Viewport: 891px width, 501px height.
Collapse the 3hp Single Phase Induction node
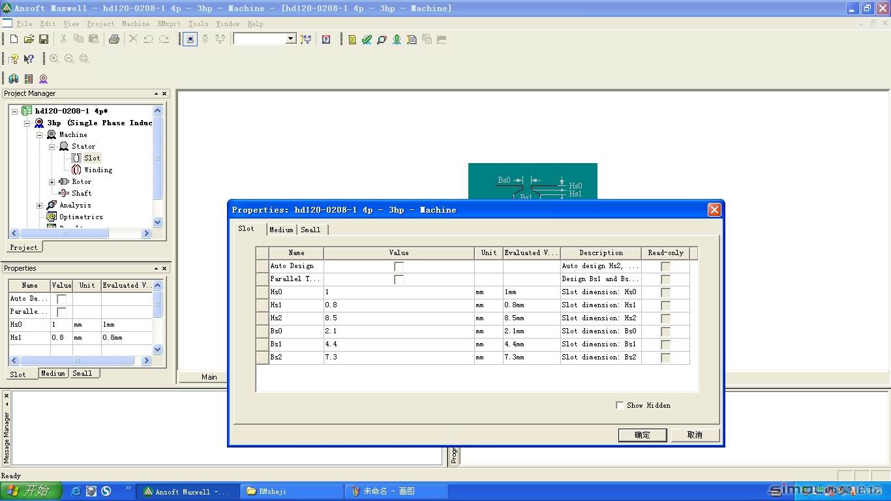27,123
